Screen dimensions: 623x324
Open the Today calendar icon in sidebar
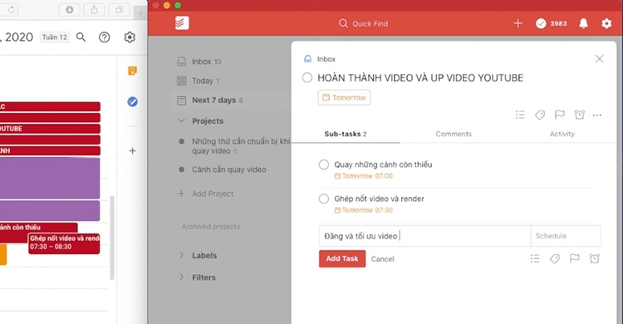182,81
